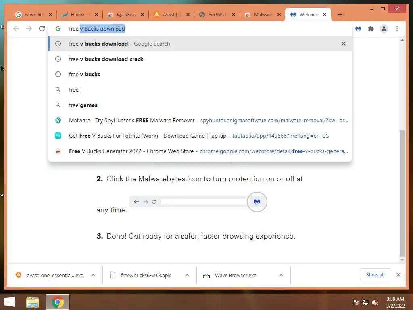This screenshot has width=413, height=310.
Task: Open the SpyHunter Malware Remover suggestion
Action: click(200, 120)
